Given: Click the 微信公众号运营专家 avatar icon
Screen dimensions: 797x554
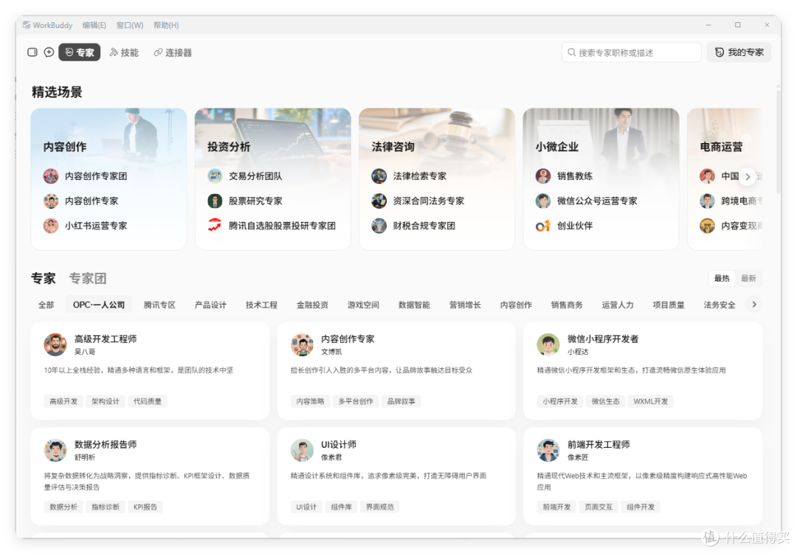Looking at the screenshot, I should pos(543,201).
